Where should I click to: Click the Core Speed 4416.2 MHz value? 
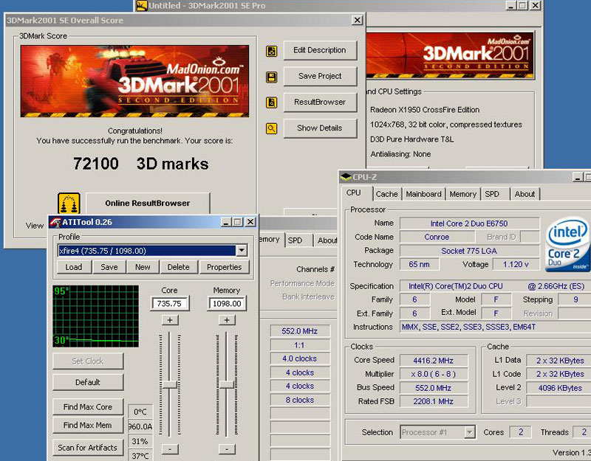(x=434, y=361)
